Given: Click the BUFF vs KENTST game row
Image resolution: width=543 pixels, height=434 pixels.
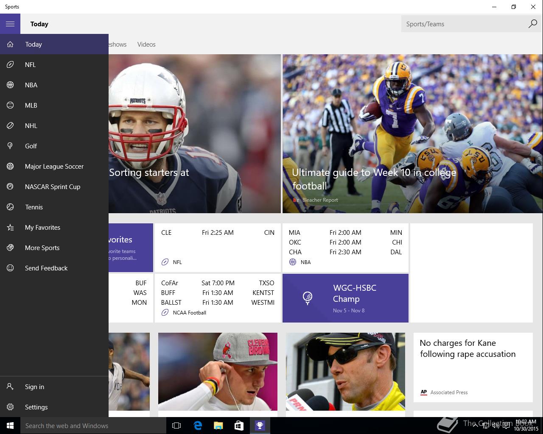Looking at the screenshot, I should tap(218, 293).
